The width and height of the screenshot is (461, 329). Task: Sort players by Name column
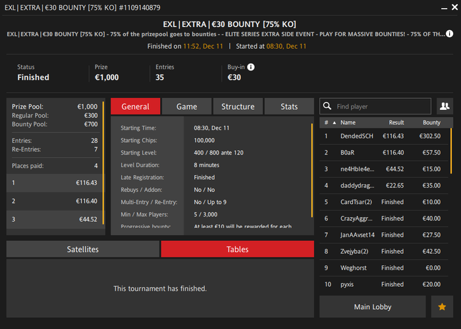coord(348,122)
